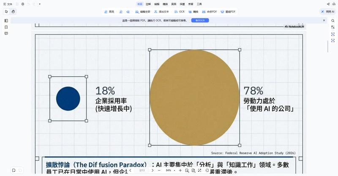The height and width of the screenshot is (176, 338).
Task: Switch to the 保護 tab
Action: pos(182,4)
